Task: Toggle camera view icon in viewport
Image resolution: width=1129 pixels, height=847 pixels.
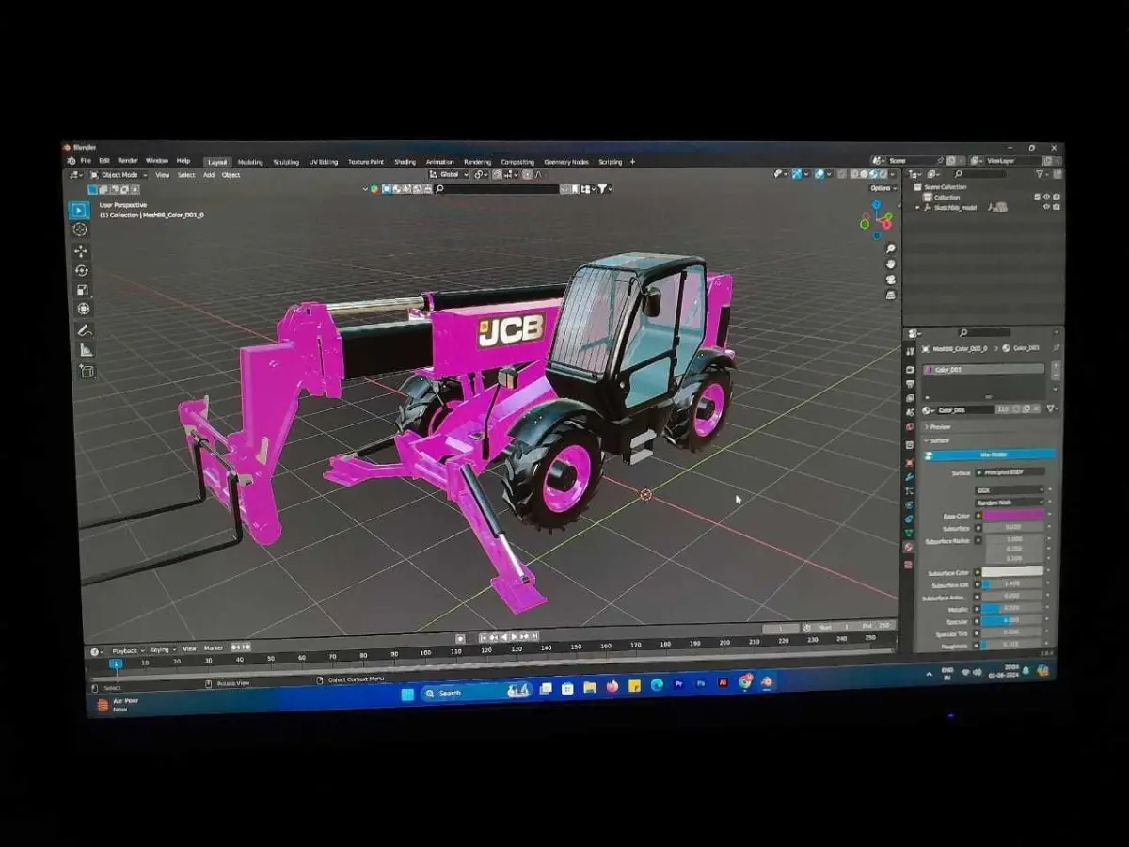Action: (890, 280)
